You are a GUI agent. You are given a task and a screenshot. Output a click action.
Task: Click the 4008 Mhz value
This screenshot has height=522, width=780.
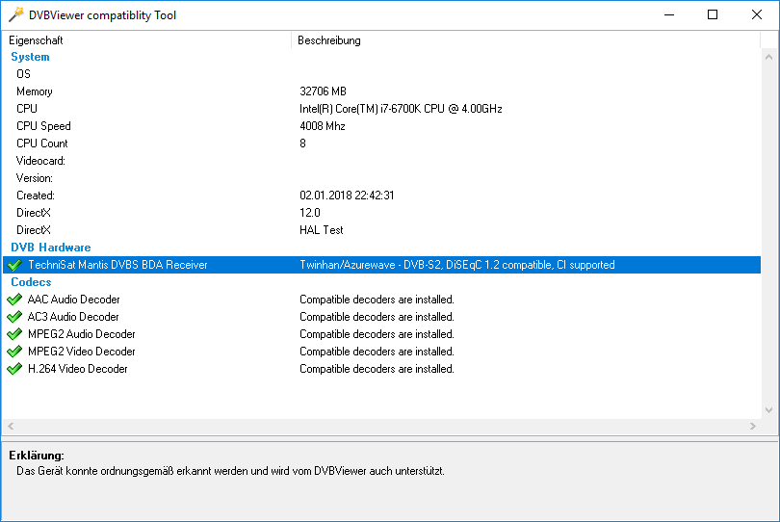coord(323,126)
